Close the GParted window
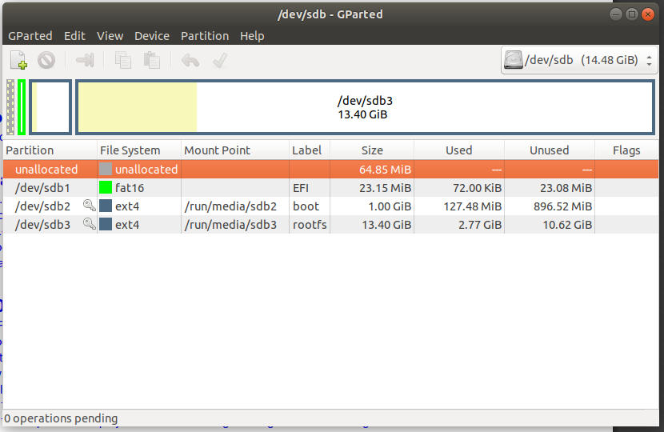Image resolution: width=664 pixels, height=432 pixels. coord(647,14)
